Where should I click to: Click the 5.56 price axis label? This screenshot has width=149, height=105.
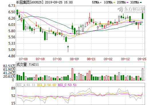12,37
